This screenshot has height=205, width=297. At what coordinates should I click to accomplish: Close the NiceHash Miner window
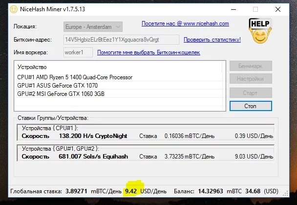click(278, 9)
